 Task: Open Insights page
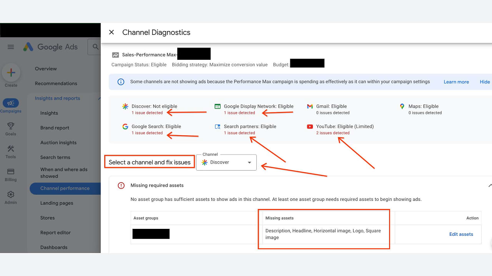[49, 113]
